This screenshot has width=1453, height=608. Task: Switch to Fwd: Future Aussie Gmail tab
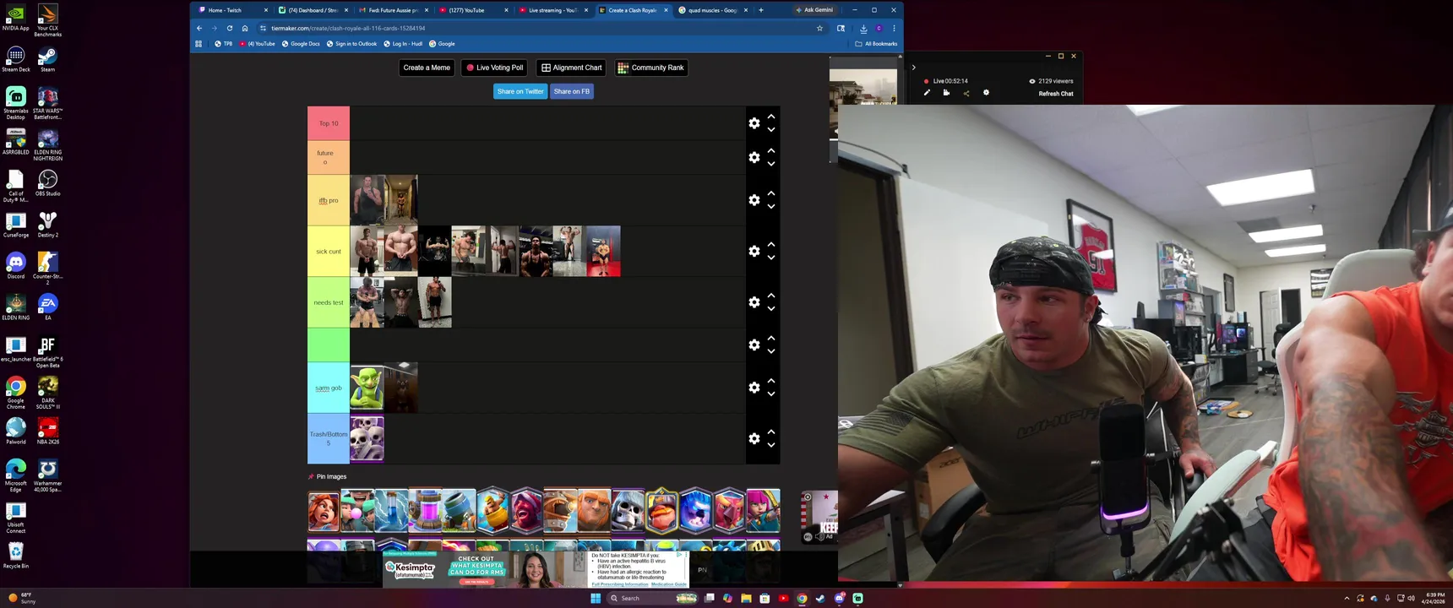click(393, 10)
